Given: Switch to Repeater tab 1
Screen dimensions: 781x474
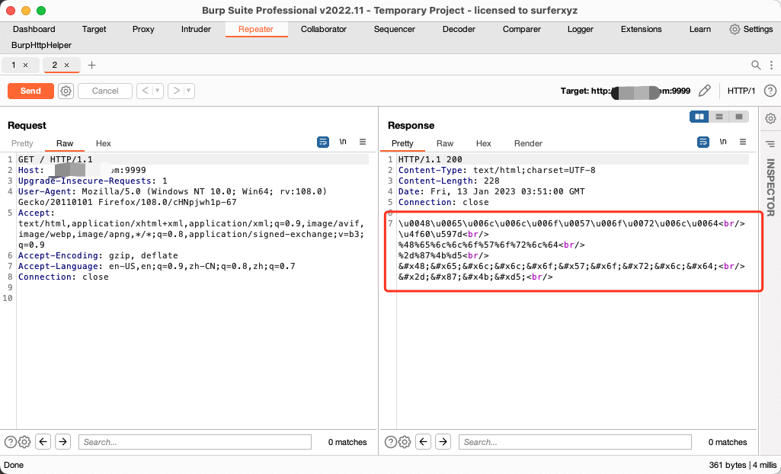Looking at the screenshot, I should 14,66.
